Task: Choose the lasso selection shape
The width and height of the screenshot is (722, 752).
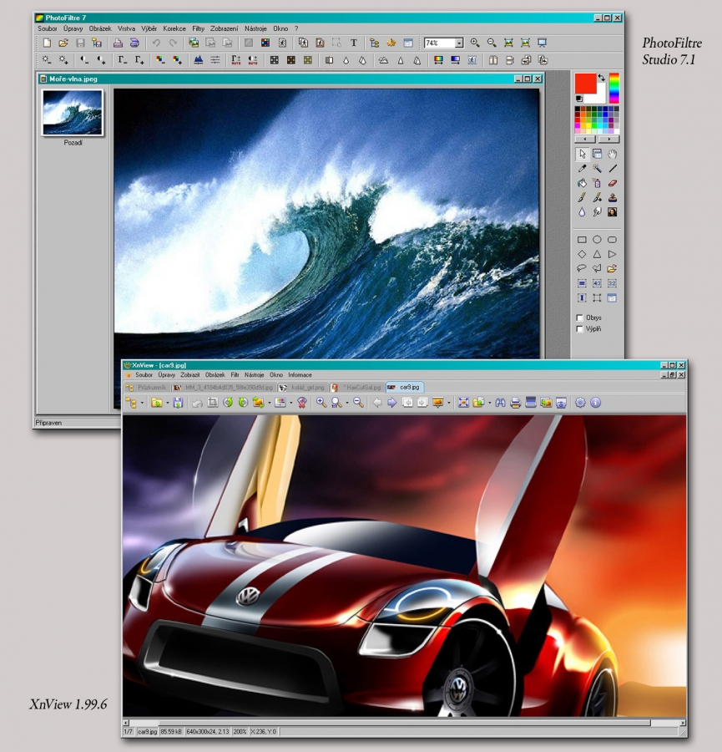Action: [x=582, y=268]
